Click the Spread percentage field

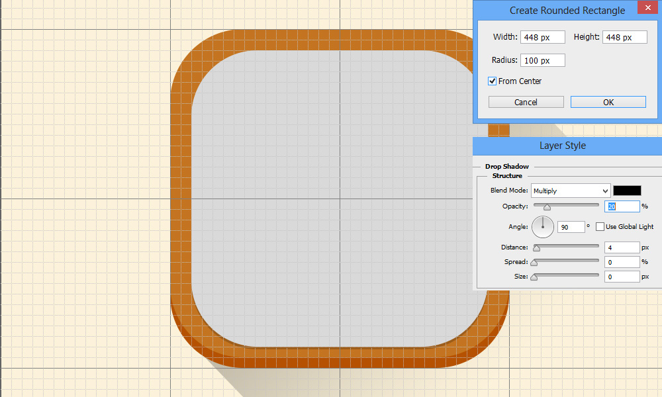point(622,262)
